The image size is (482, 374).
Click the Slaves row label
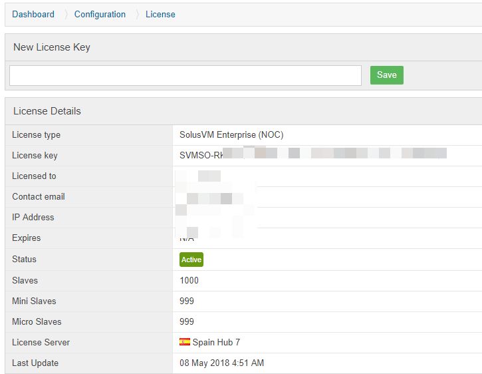click(25, 280)
